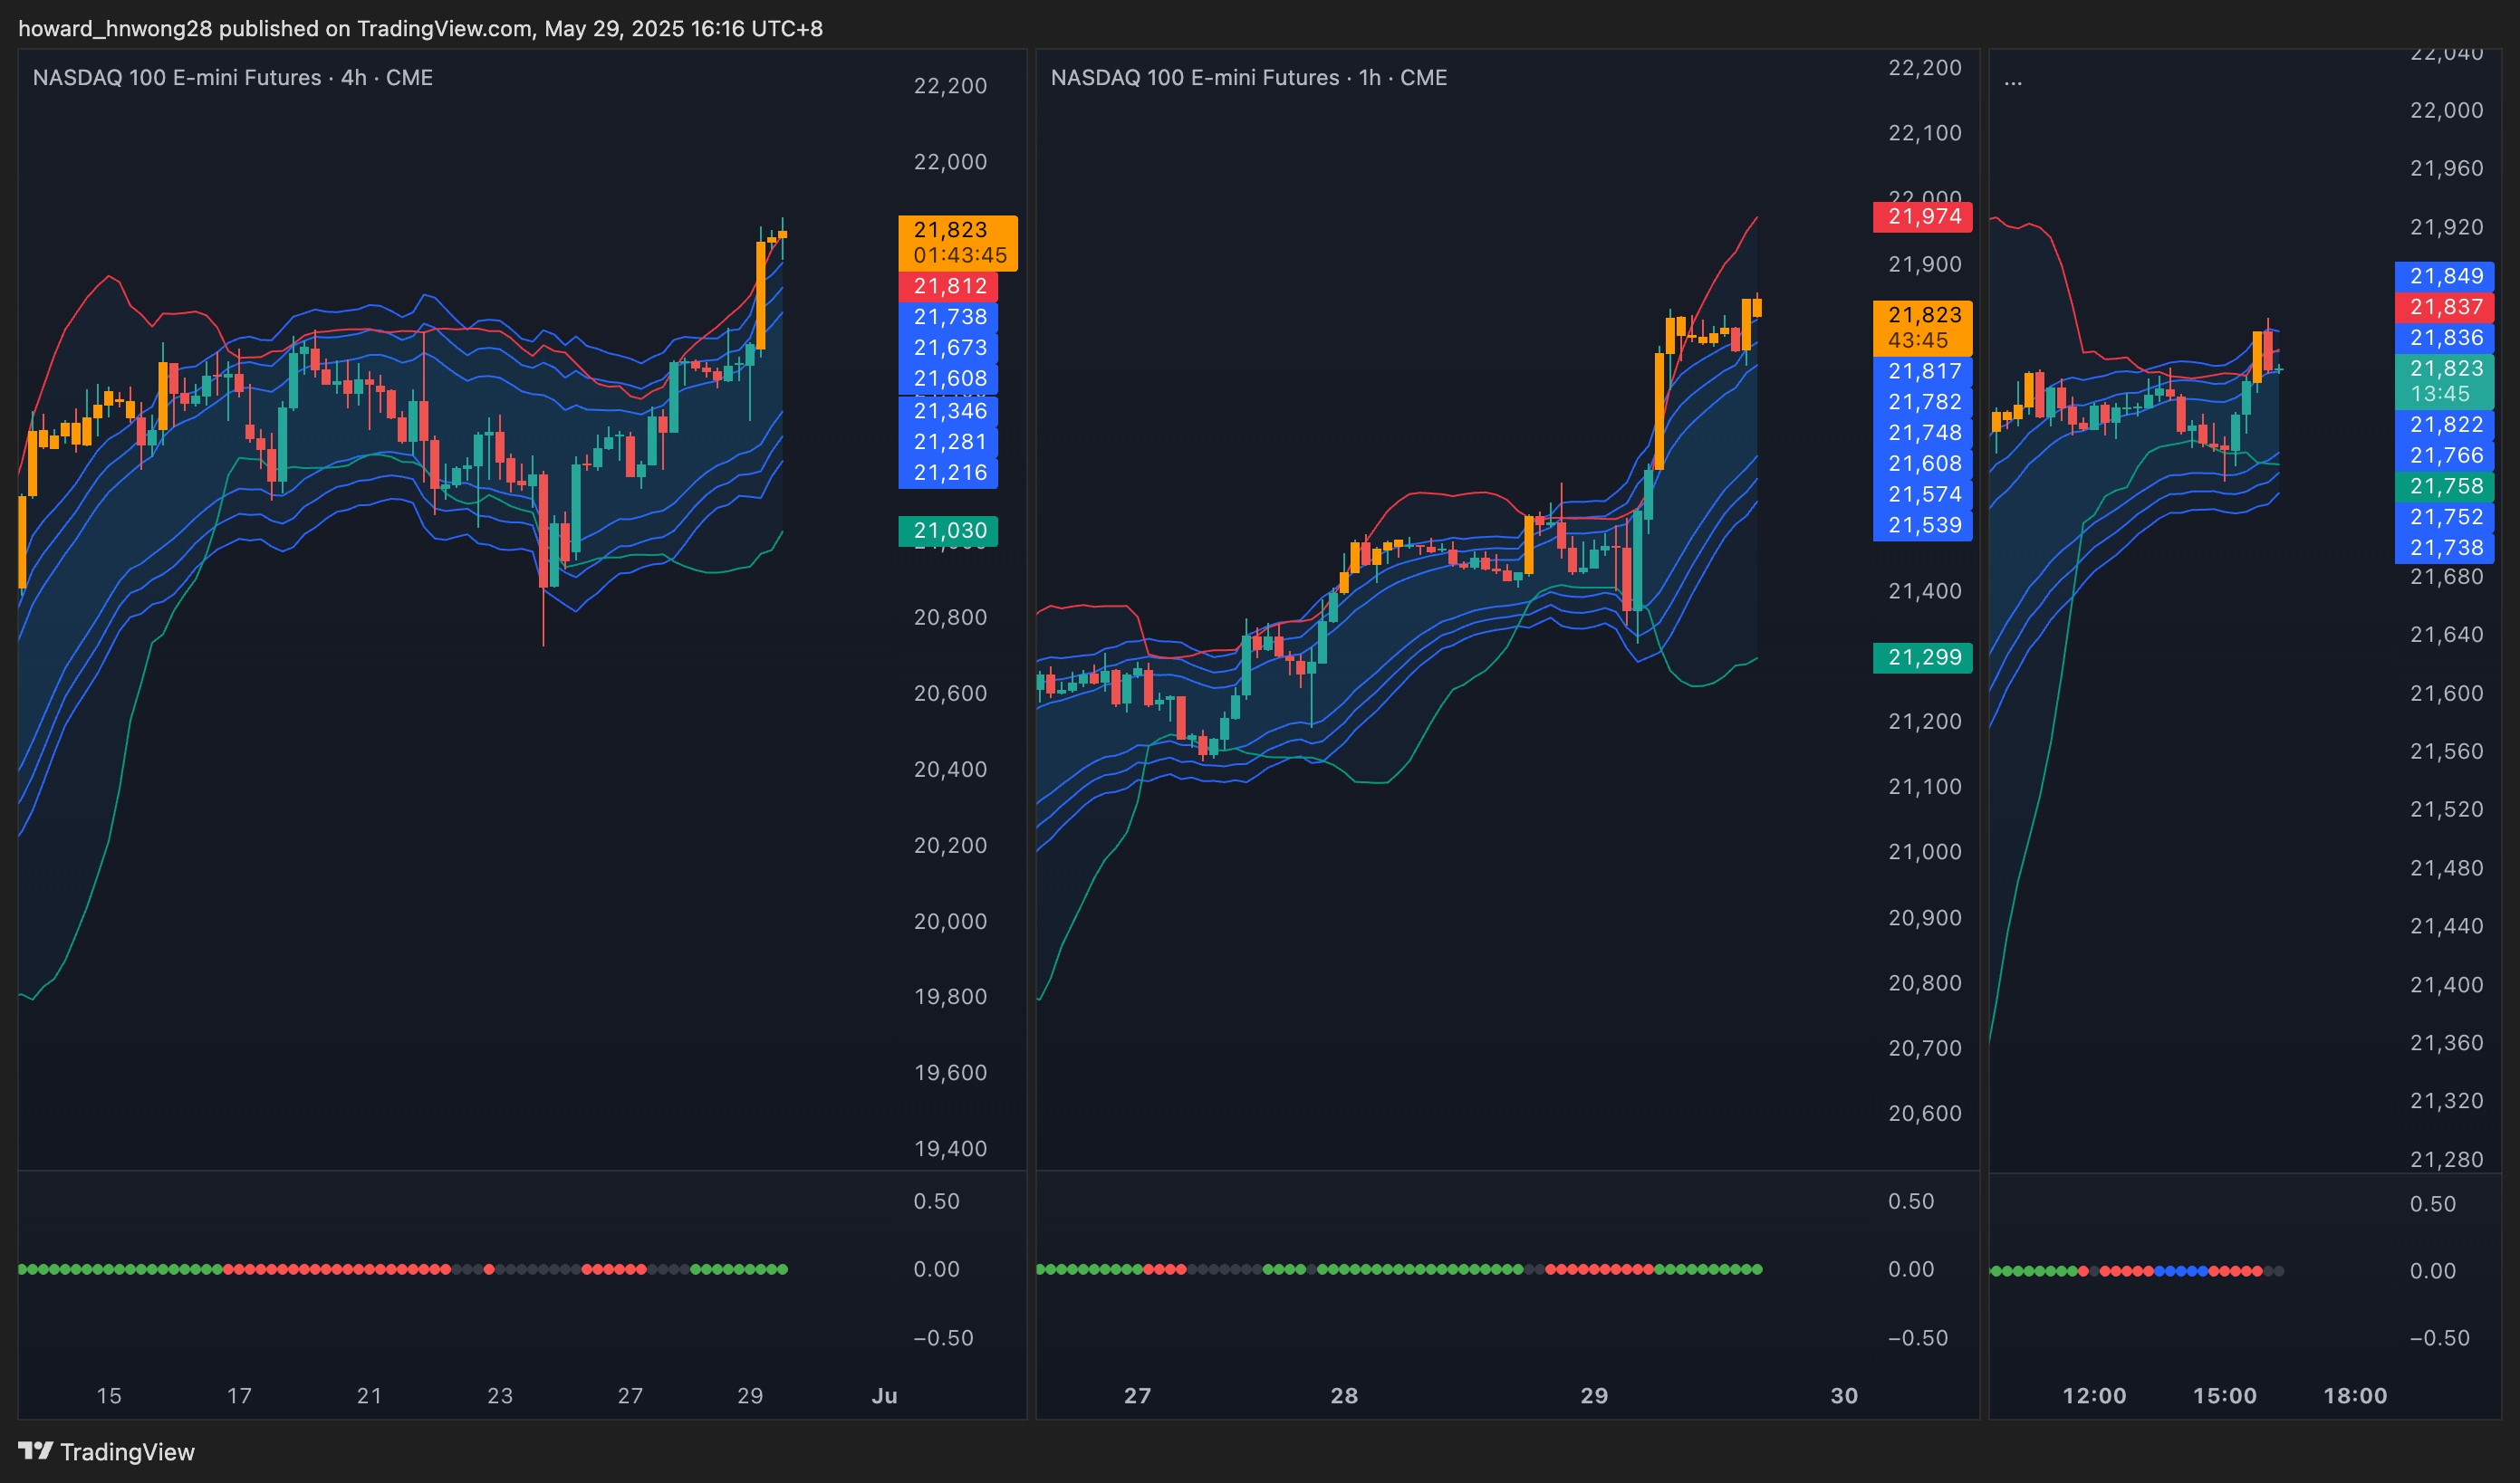Image resolution: width=2520 pixels, height=1483 pixels.
Task: Click orange 21,823 countdown label on 4h chart
Action: (957, 243)
